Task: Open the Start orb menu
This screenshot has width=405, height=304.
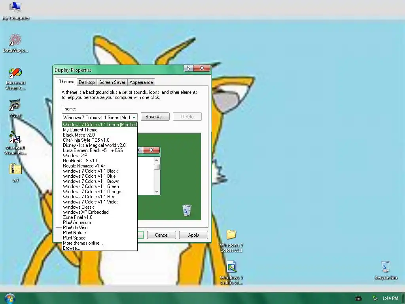Action: 10,298
